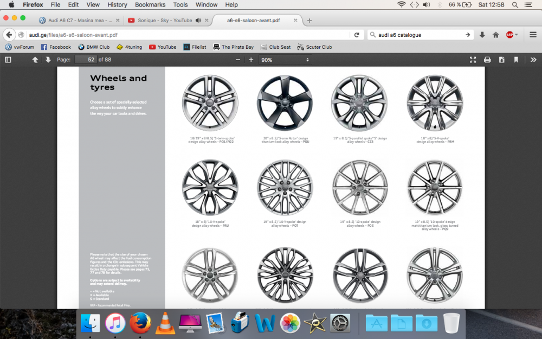Viewport: 542px width, 339px height.
Task: Go to the next page of the PDF
Action: click(x=48, y=60)
